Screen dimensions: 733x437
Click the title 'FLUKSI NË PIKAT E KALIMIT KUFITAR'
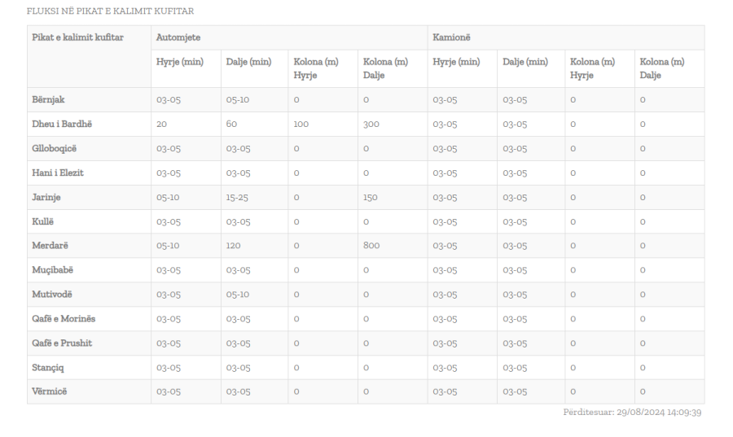110,11
